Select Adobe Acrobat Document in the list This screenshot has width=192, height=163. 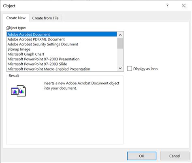[62, 34]
